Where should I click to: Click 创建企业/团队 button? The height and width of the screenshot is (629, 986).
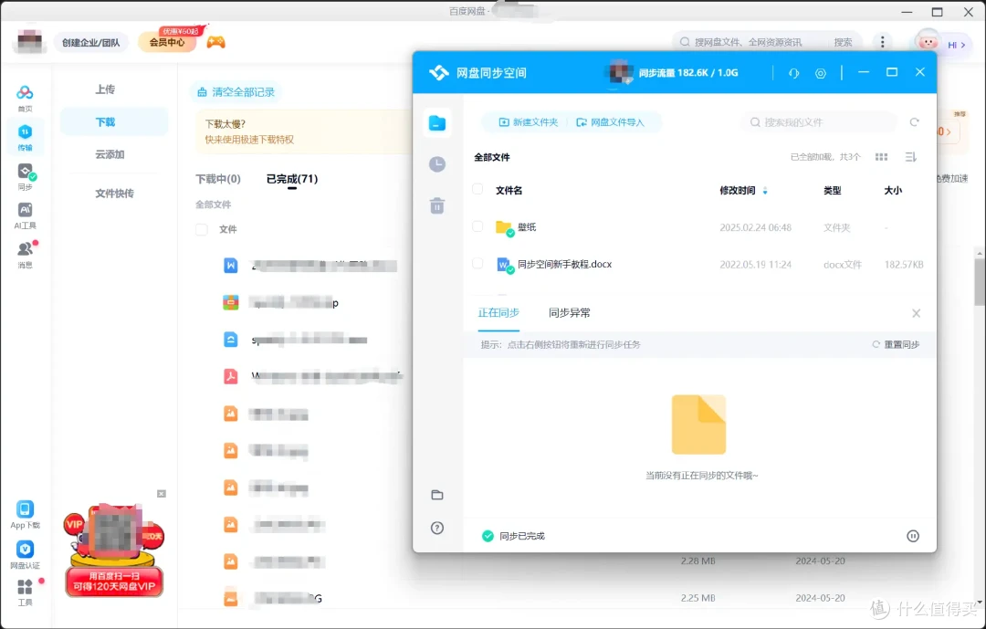point(90,42)
